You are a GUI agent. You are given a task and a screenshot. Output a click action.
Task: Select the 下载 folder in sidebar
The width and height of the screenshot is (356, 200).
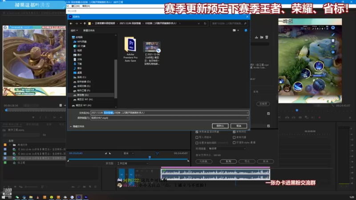(77, 64)
